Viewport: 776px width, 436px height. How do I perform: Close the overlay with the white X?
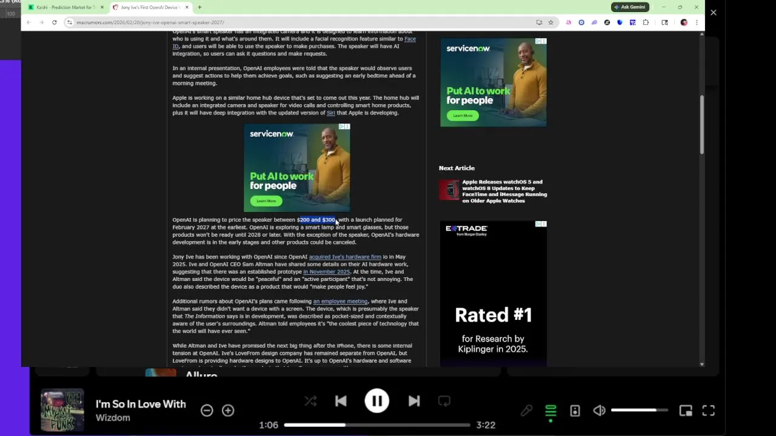(x=713, y=12)
